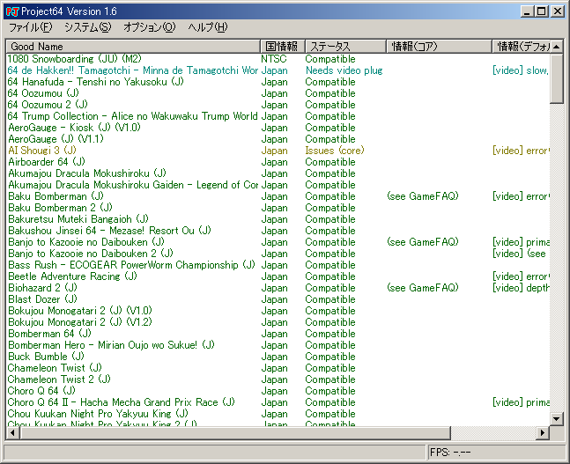This screenshot has width=570, height=464.
Task: Click the Project64 application icon in title bar
Action: (x=11, y=11)
